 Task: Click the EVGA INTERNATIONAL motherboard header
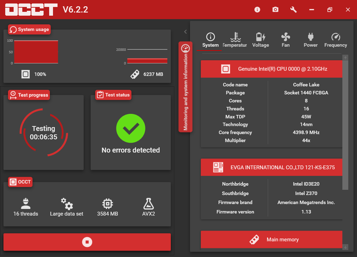pos(271,167)
